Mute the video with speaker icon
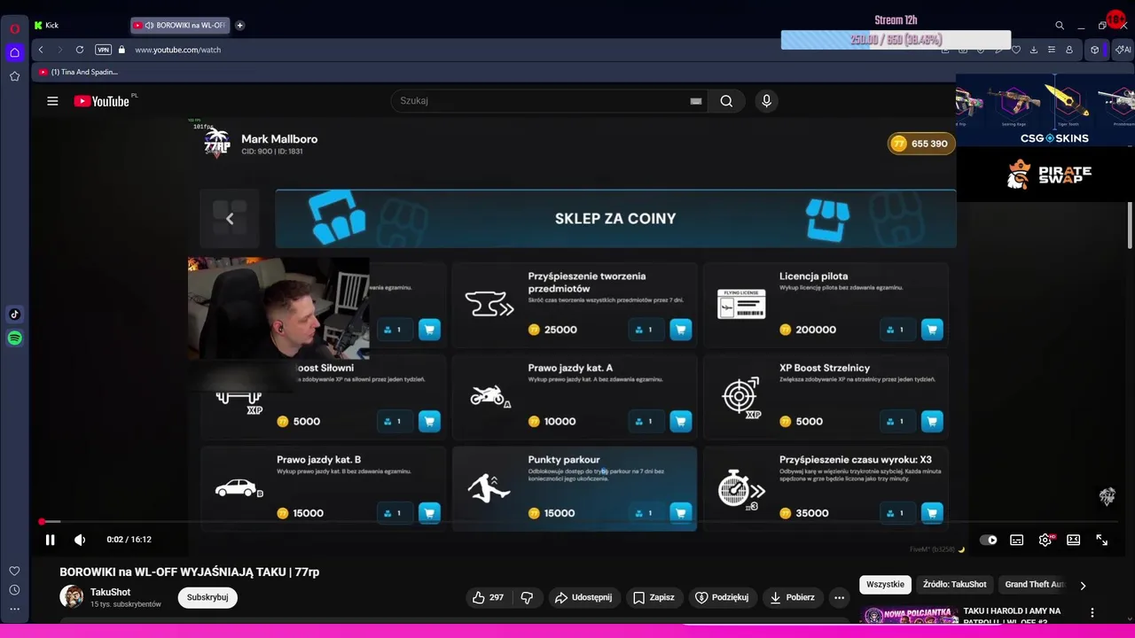1135x638 pixels. (80, 540)
